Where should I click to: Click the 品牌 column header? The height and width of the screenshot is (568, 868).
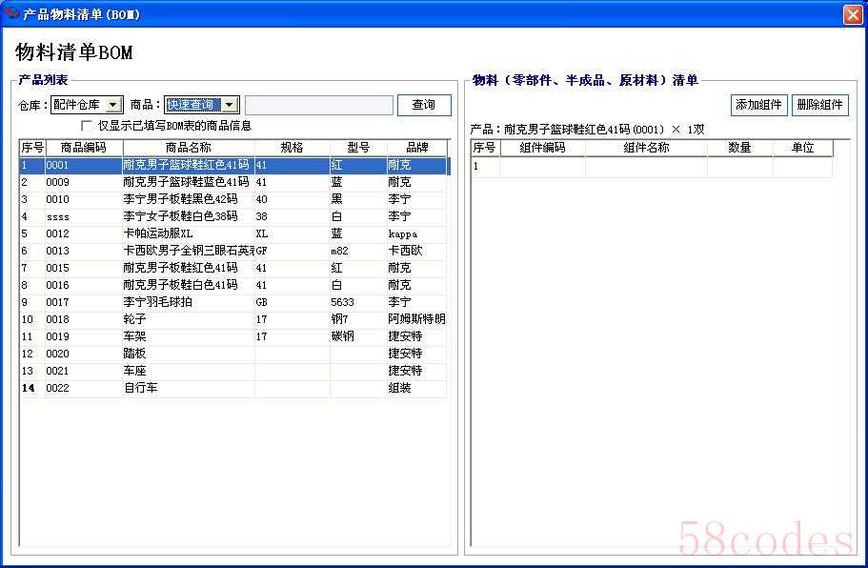pyautogui.click(x=416, y=148)
